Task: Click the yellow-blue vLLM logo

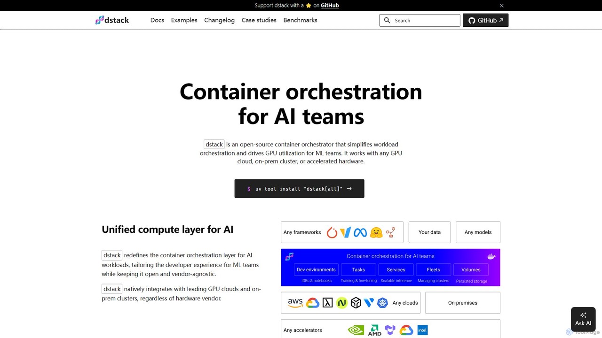Action: (346, 232)
